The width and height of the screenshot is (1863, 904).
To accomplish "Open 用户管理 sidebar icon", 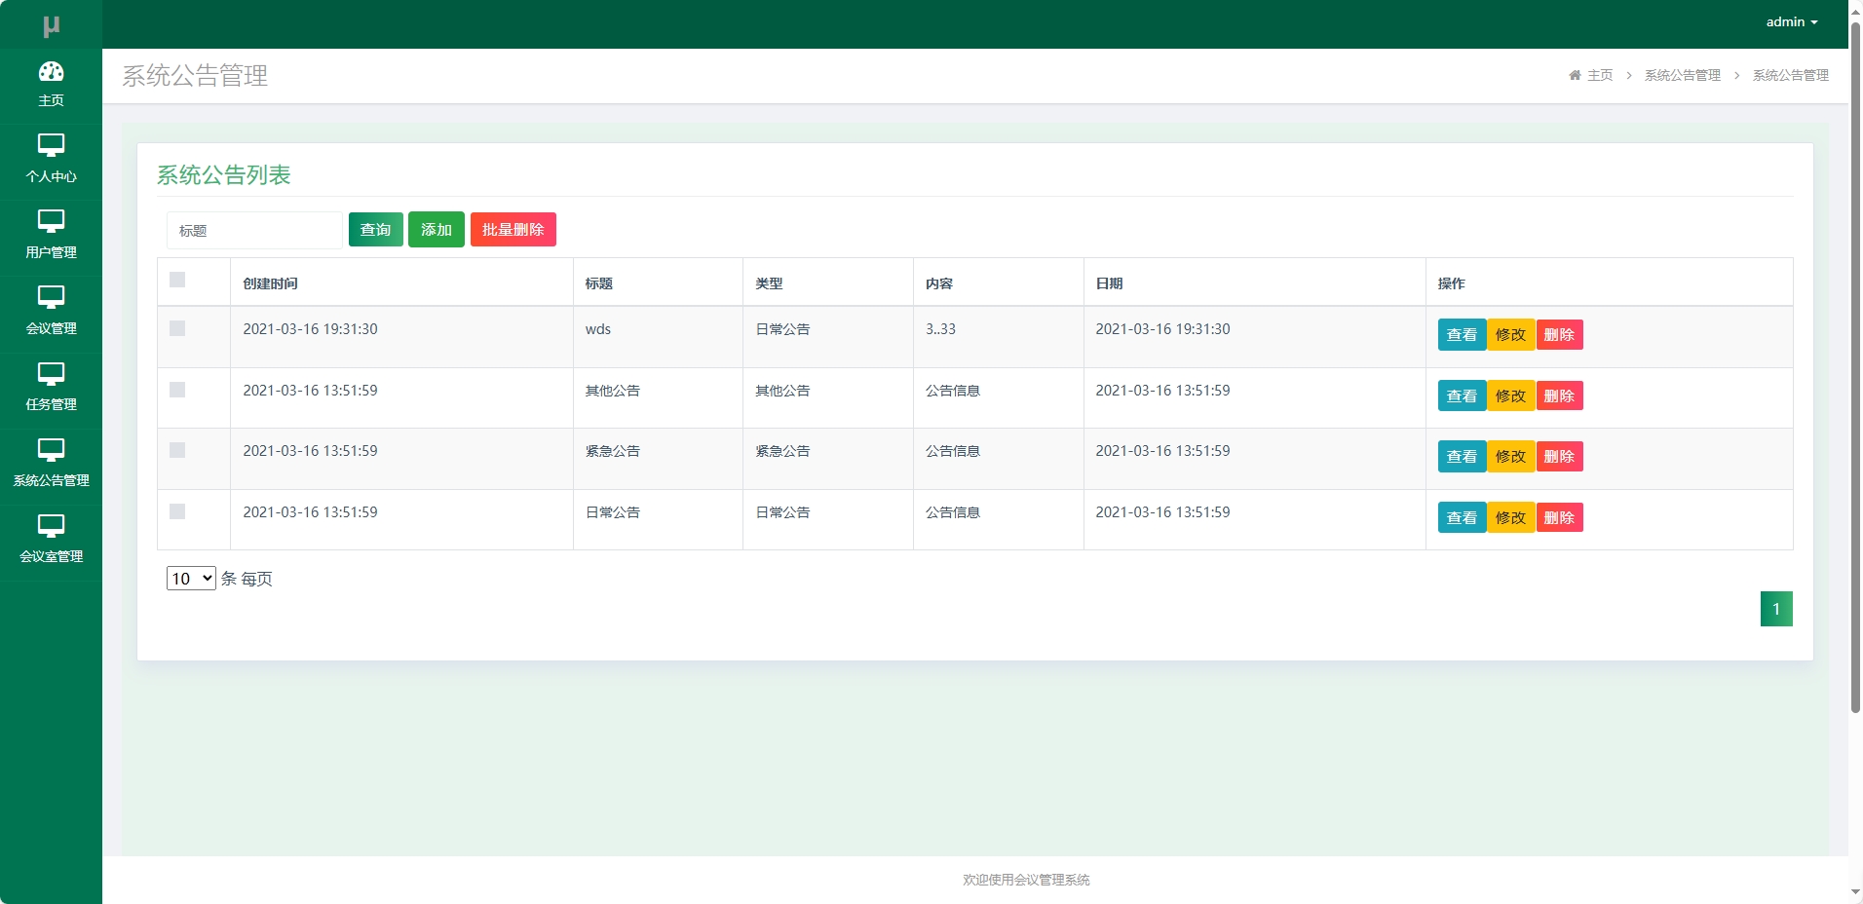I will [51, 222].
